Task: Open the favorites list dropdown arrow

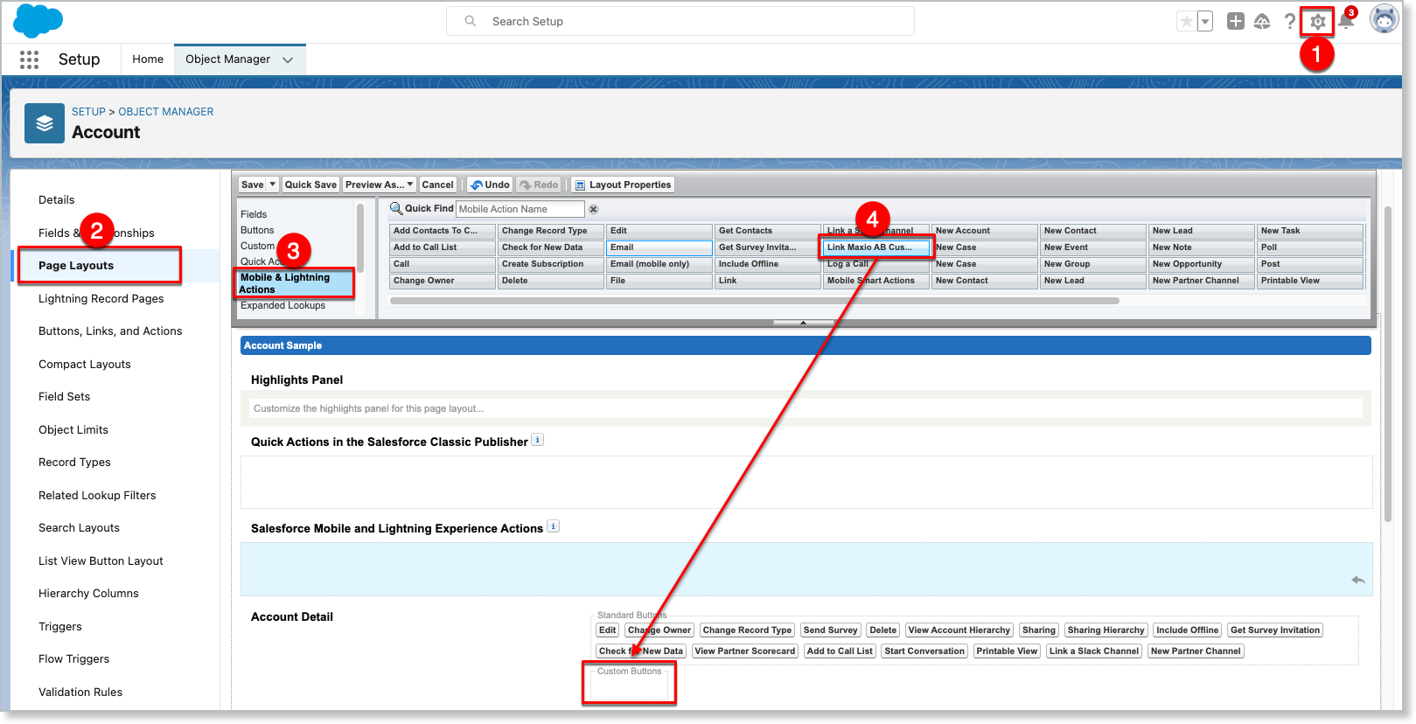Action: click(1205, 22)
